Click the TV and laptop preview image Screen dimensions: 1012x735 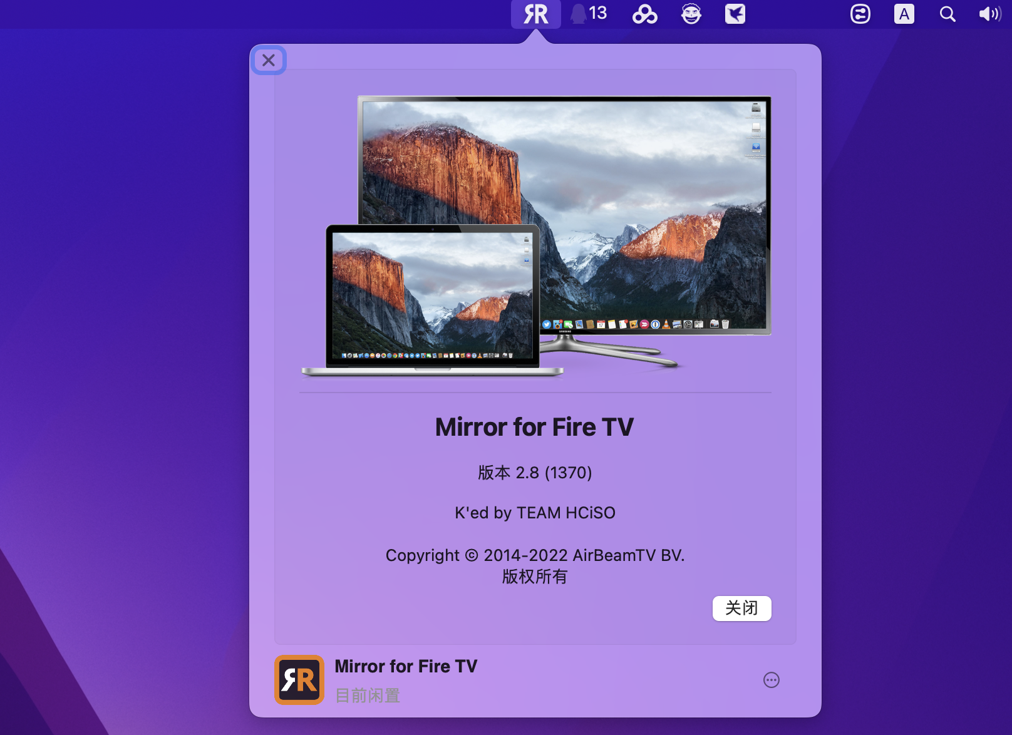[x=535, y=235]
